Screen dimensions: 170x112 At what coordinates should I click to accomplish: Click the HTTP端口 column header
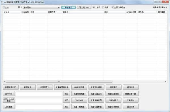(25, 12)
